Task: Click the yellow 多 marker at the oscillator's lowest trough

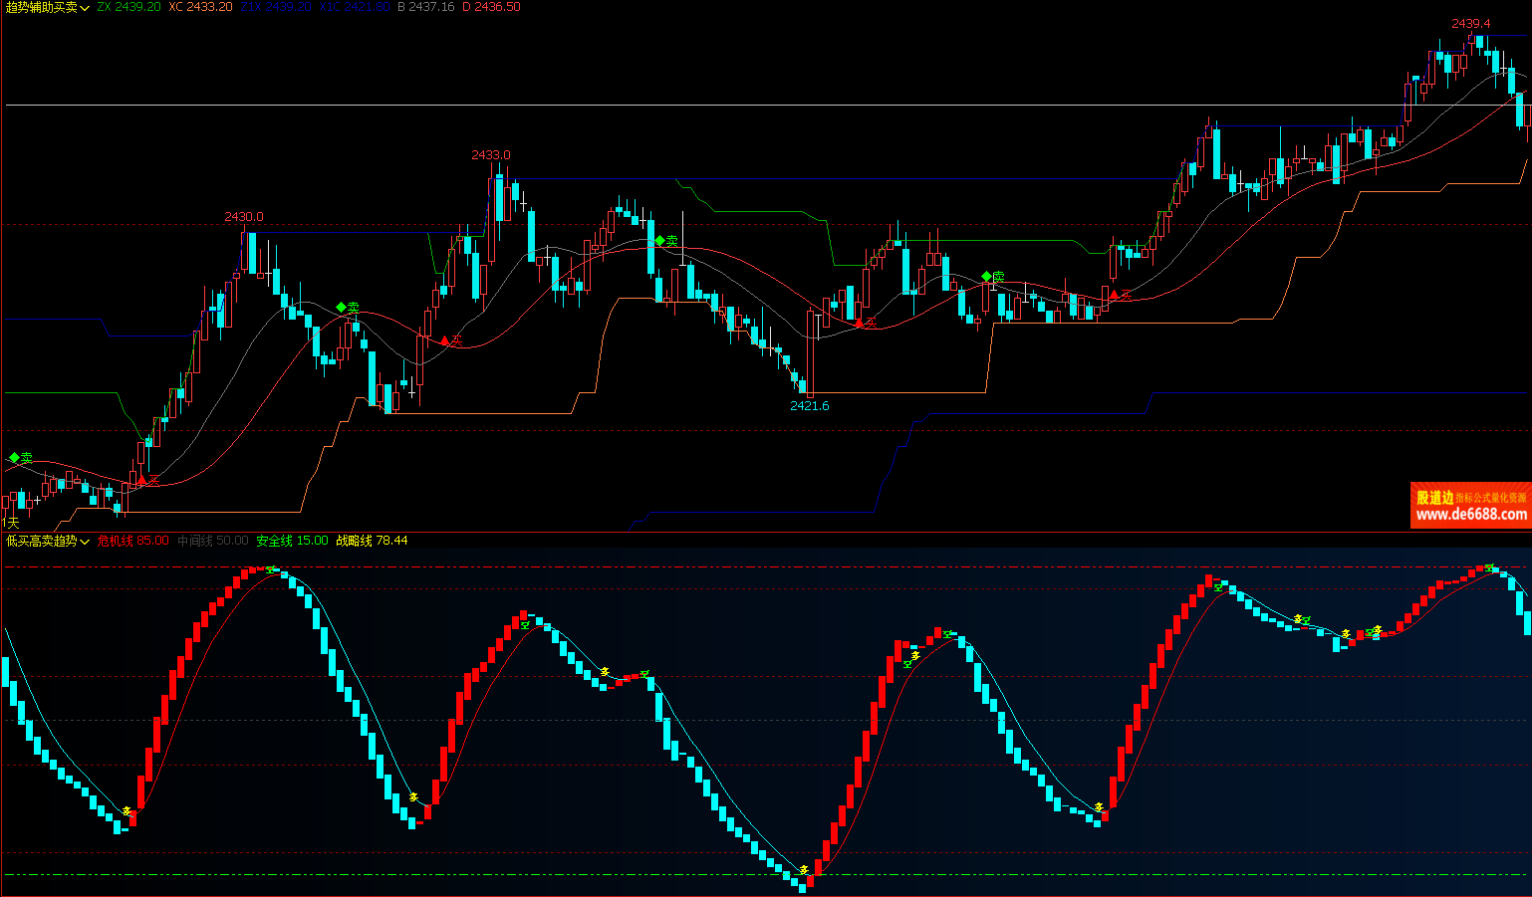Action: point(804,870)
